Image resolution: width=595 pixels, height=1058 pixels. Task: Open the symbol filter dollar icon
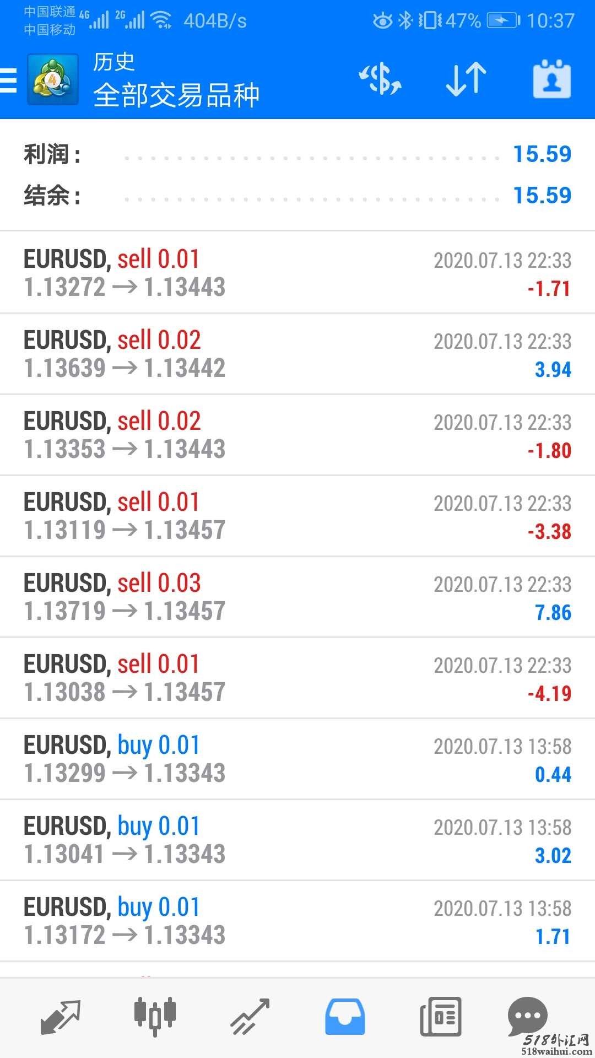pyautogui.click(x=380, y=79)
